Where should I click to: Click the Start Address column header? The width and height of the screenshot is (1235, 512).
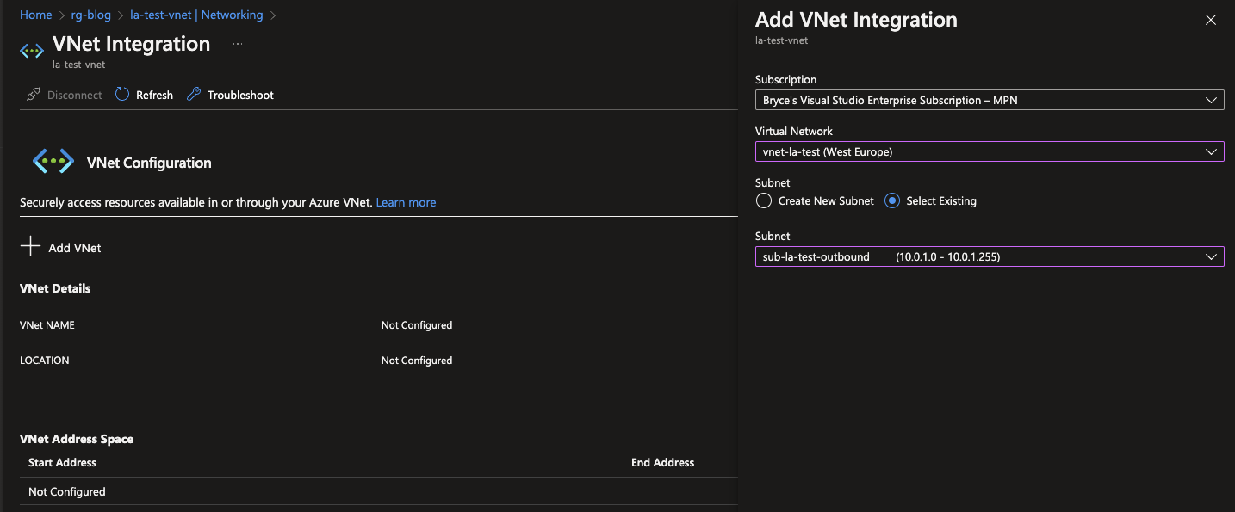click(62, 462)
